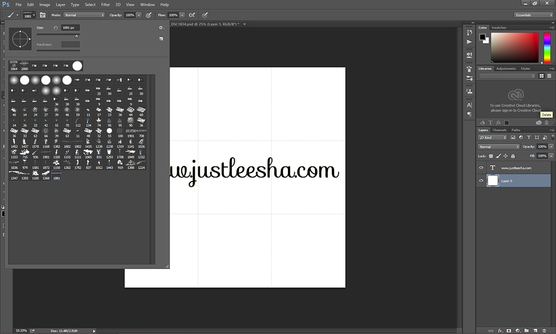Open the layer blend mode Normal dropdown

point(499,146)
